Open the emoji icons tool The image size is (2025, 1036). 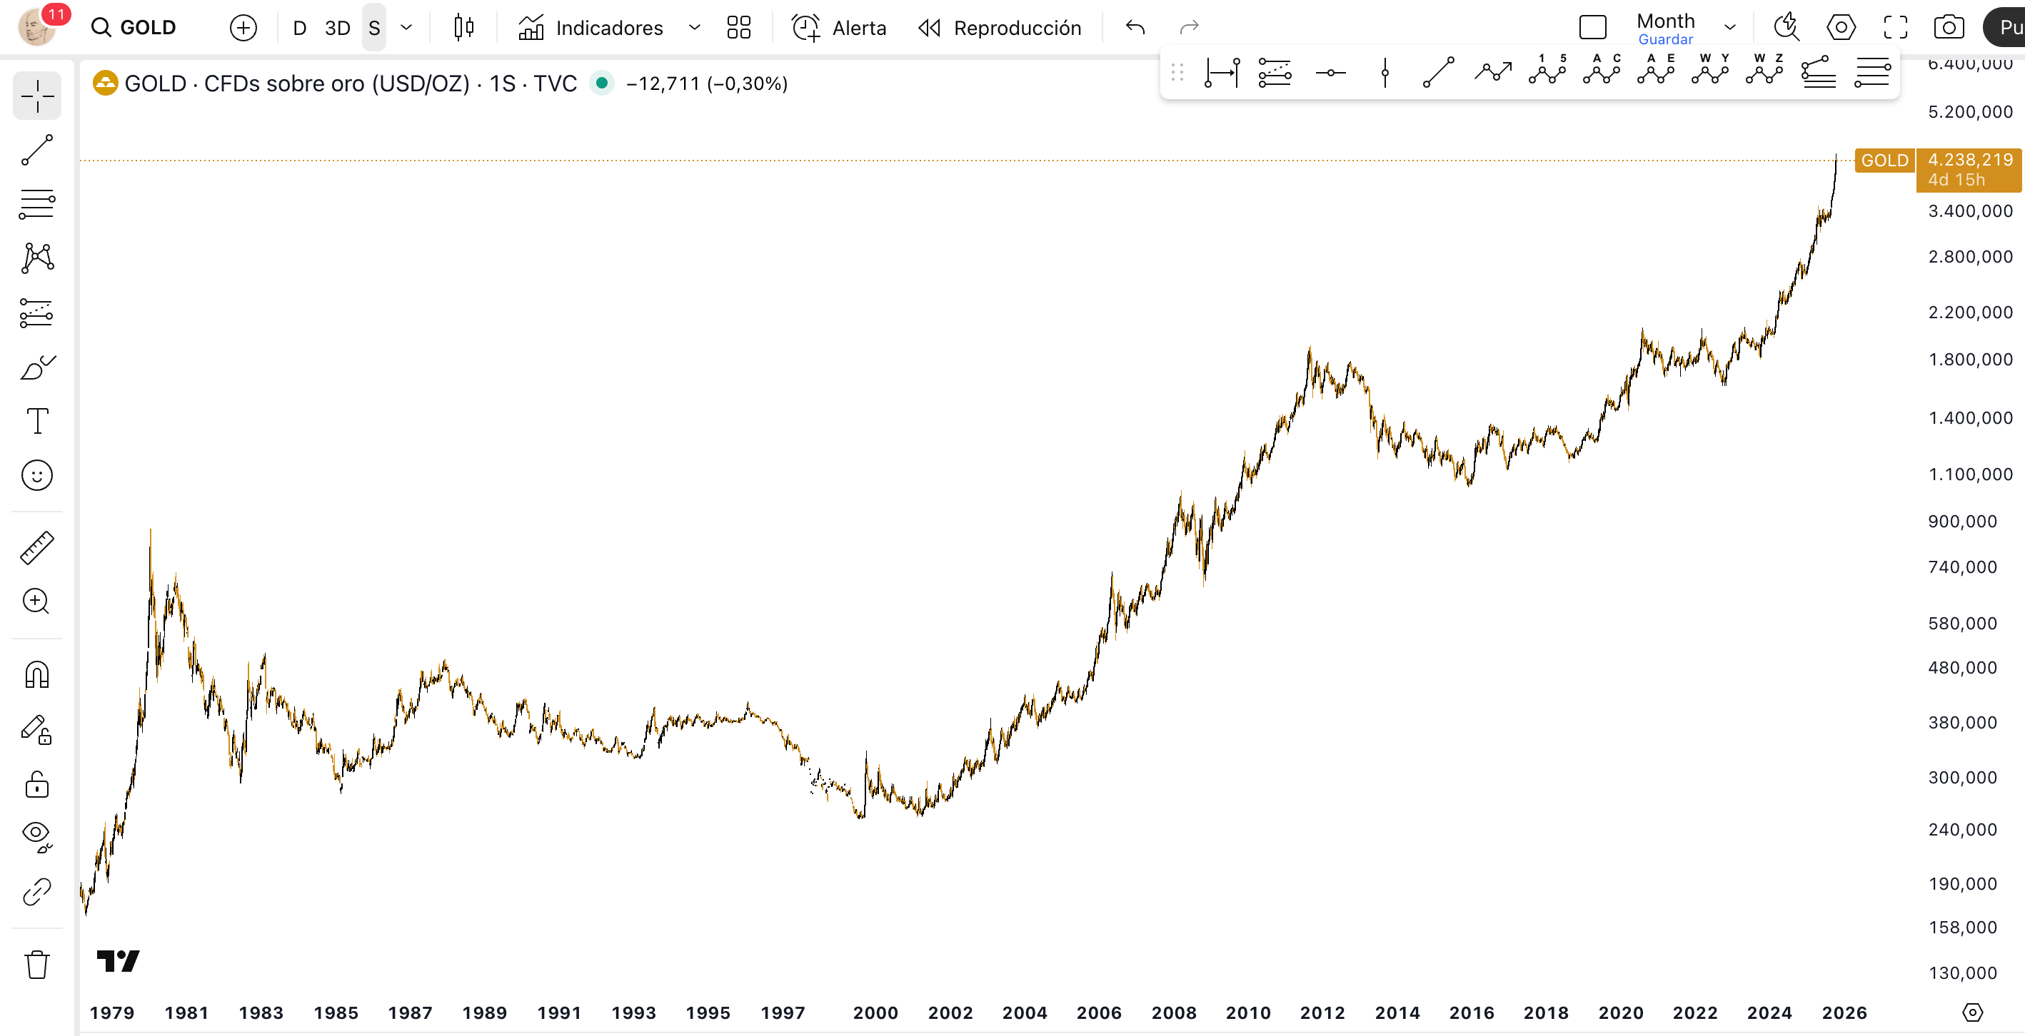pyautogui.click(x=37, y=475)
